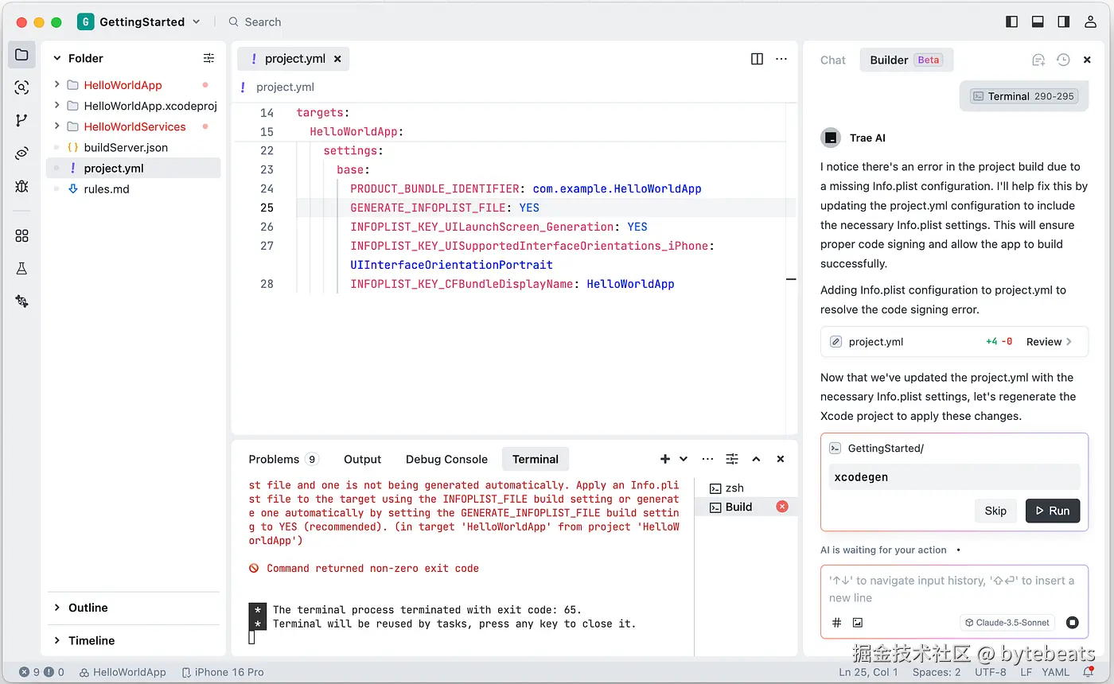Attach an image with picture icon
The width and height of the screenshot is (1114, 684).
(x=858, y=623)
